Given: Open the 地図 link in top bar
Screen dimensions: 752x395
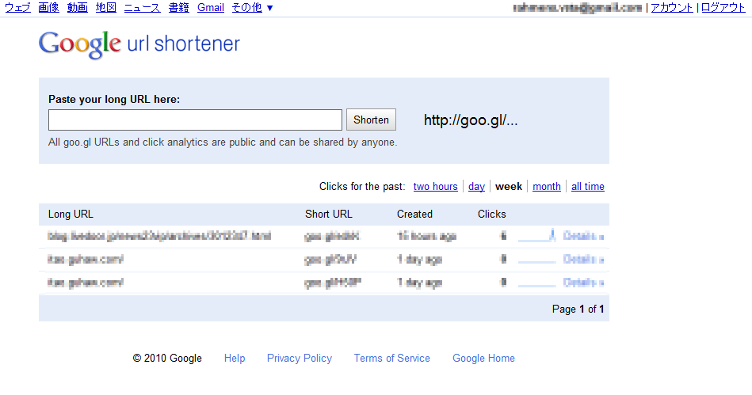Looking at the screenshot, I should [x=106, y=8].
